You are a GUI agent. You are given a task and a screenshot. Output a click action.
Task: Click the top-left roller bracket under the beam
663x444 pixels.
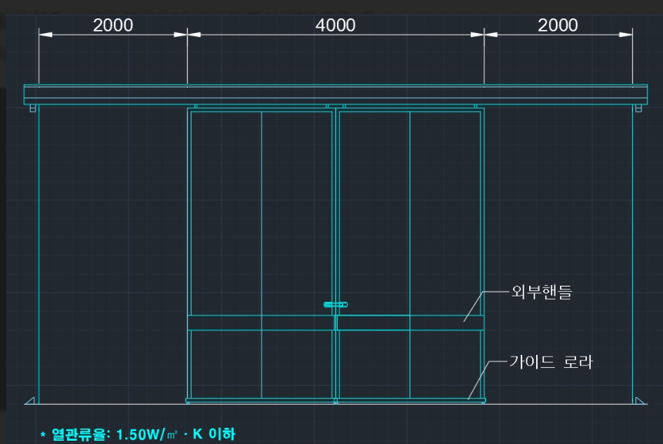click(33, 108)
